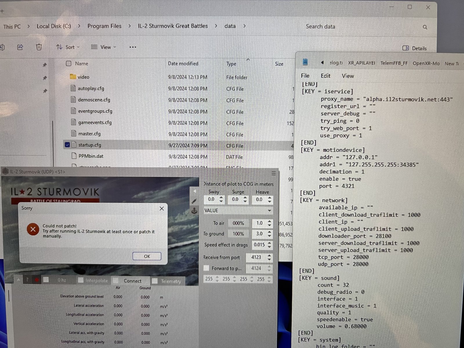Enable the Forward to port checkbox
Viewport: 464px width, 348px height.
206,268
